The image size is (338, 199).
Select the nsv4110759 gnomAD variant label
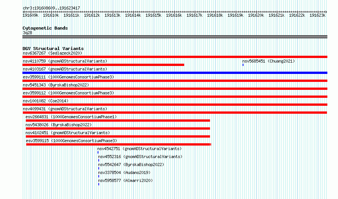(x=65, y=61)
